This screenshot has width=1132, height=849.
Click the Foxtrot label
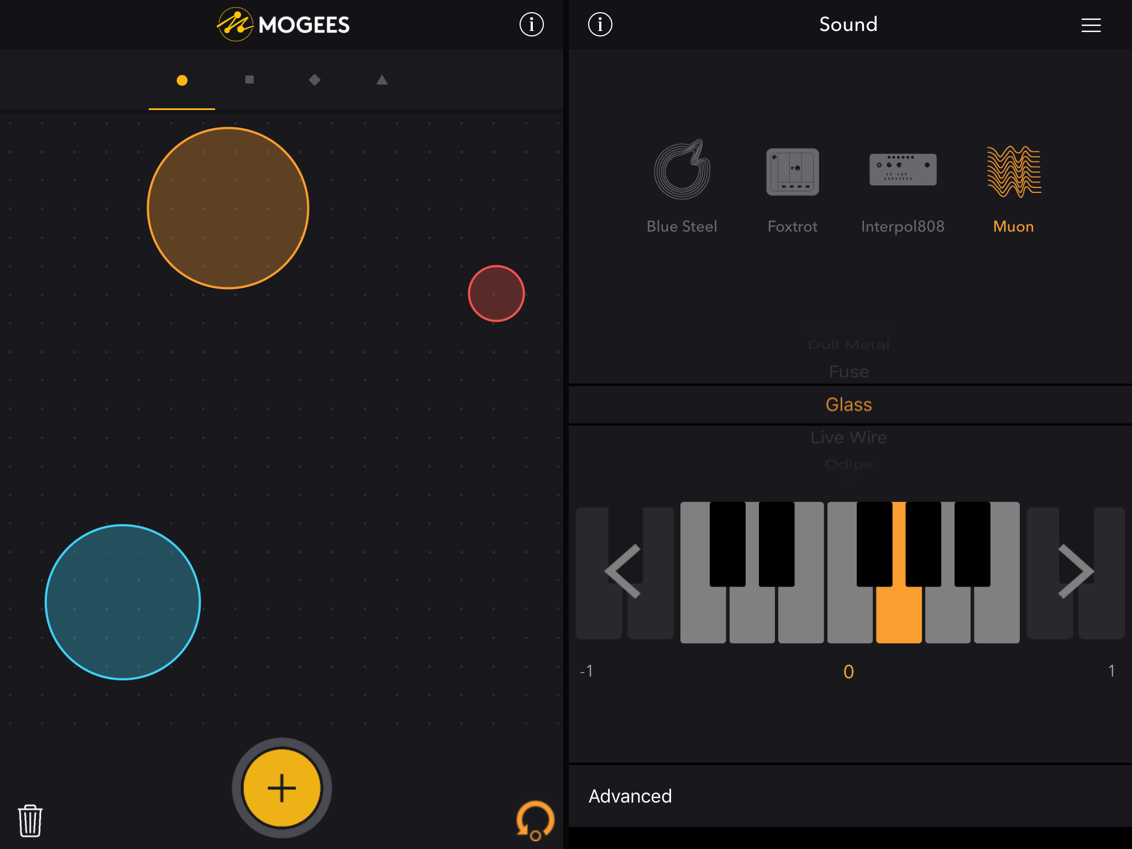pyautogui.click(x=793, y=227)
